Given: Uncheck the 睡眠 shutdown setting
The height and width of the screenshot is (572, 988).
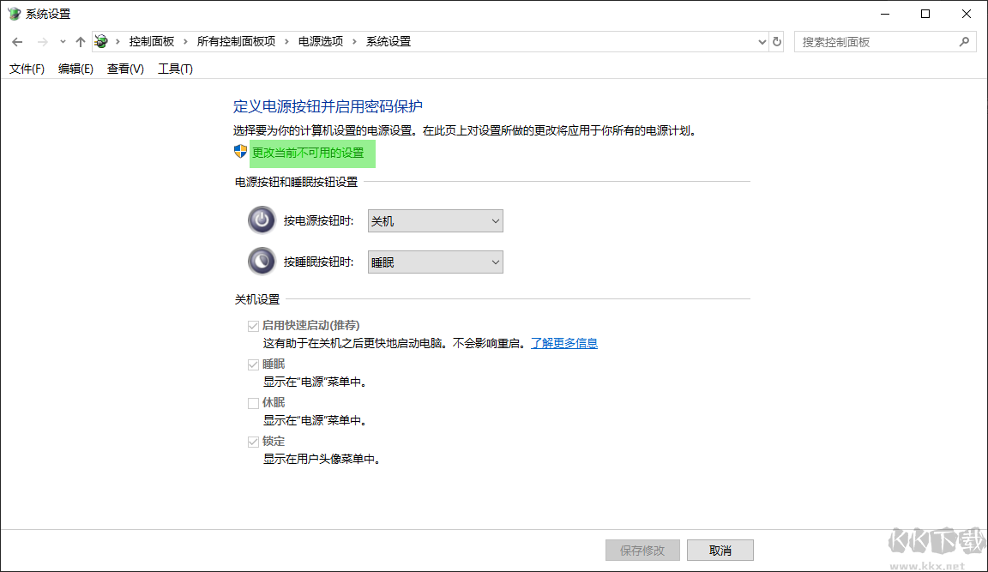Looking at the screenshot, I should click(x=254, y=364).
